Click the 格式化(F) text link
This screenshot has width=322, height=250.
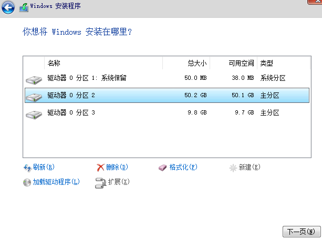pyautogui.click(x=183, y=168)
